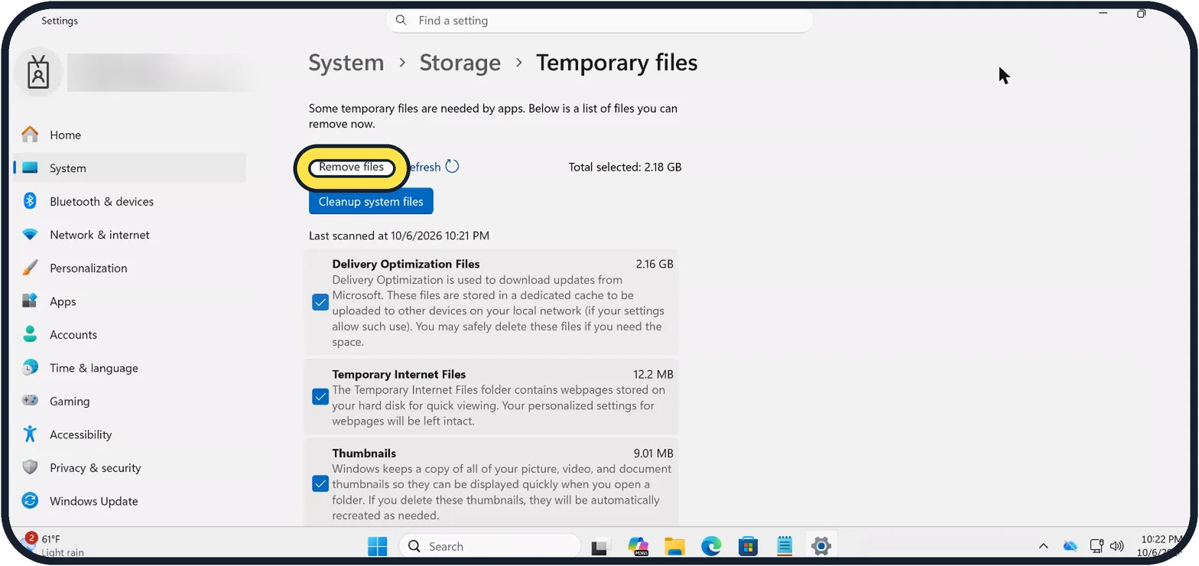Viewport: 1199px width, 566px height.
Task: Select System in the settings sidebar
Action: point(130,168)
